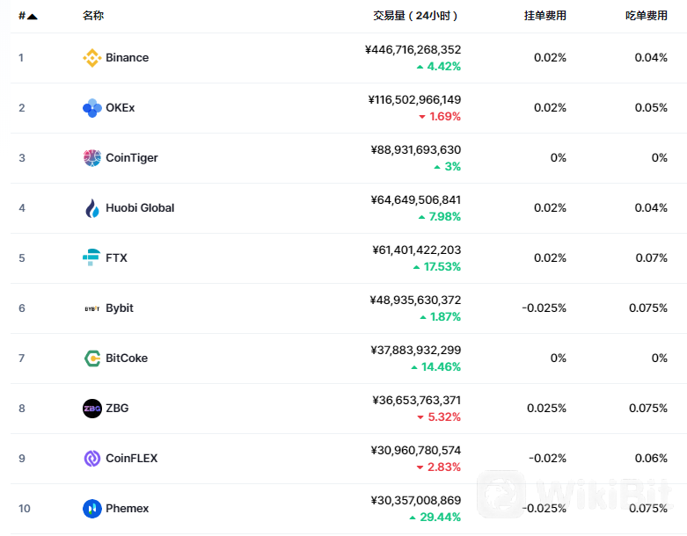Sort by 名称 column header

(x=92, y=16)
